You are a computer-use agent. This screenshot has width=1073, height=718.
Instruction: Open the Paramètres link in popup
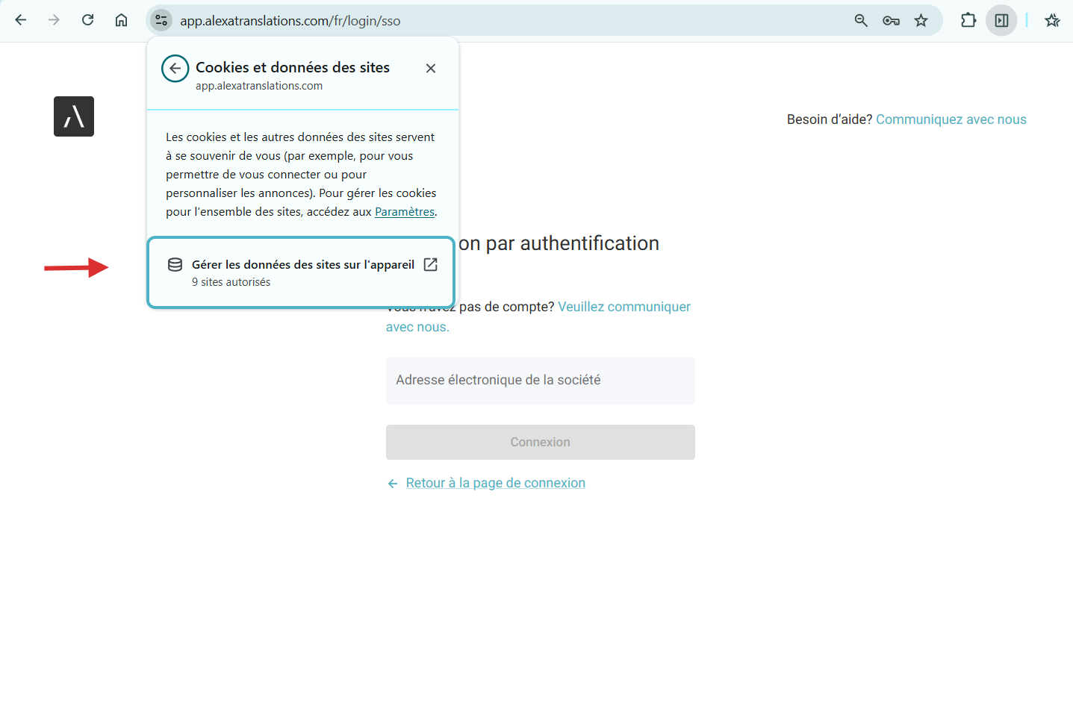(404, 212)
